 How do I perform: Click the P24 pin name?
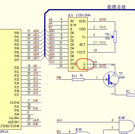pyautogui.click(x=17, y=83)
